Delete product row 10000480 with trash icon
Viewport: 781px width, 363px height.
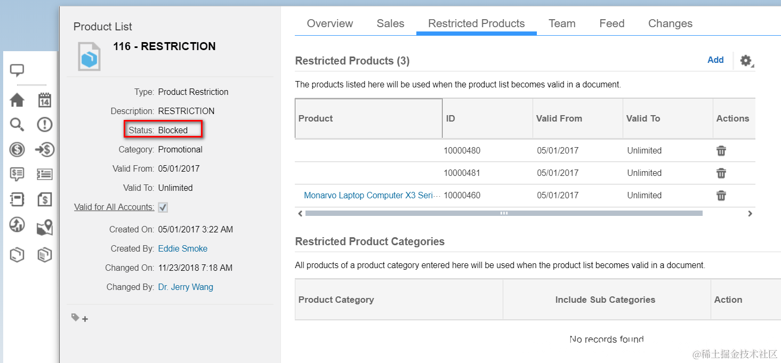(721, 151)
